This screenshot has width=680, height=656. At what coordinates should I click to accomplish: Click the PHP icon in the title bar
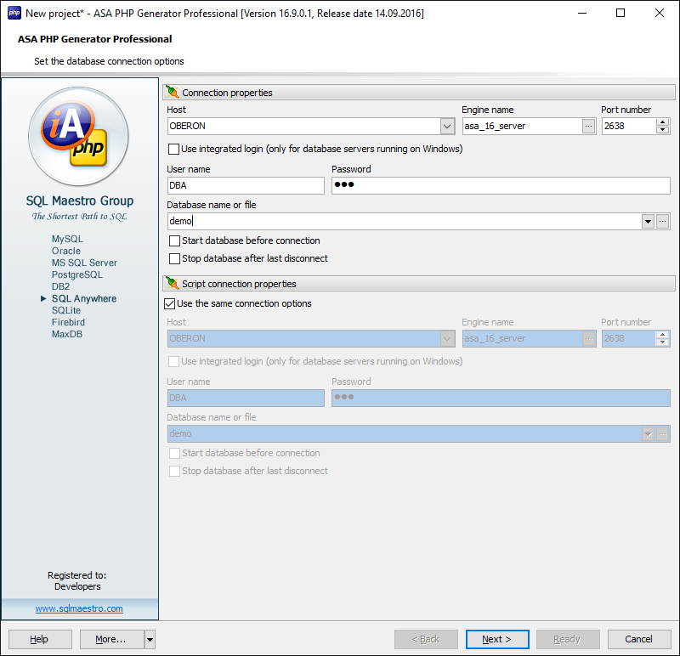pyautogui.click(x=14, y=13)
